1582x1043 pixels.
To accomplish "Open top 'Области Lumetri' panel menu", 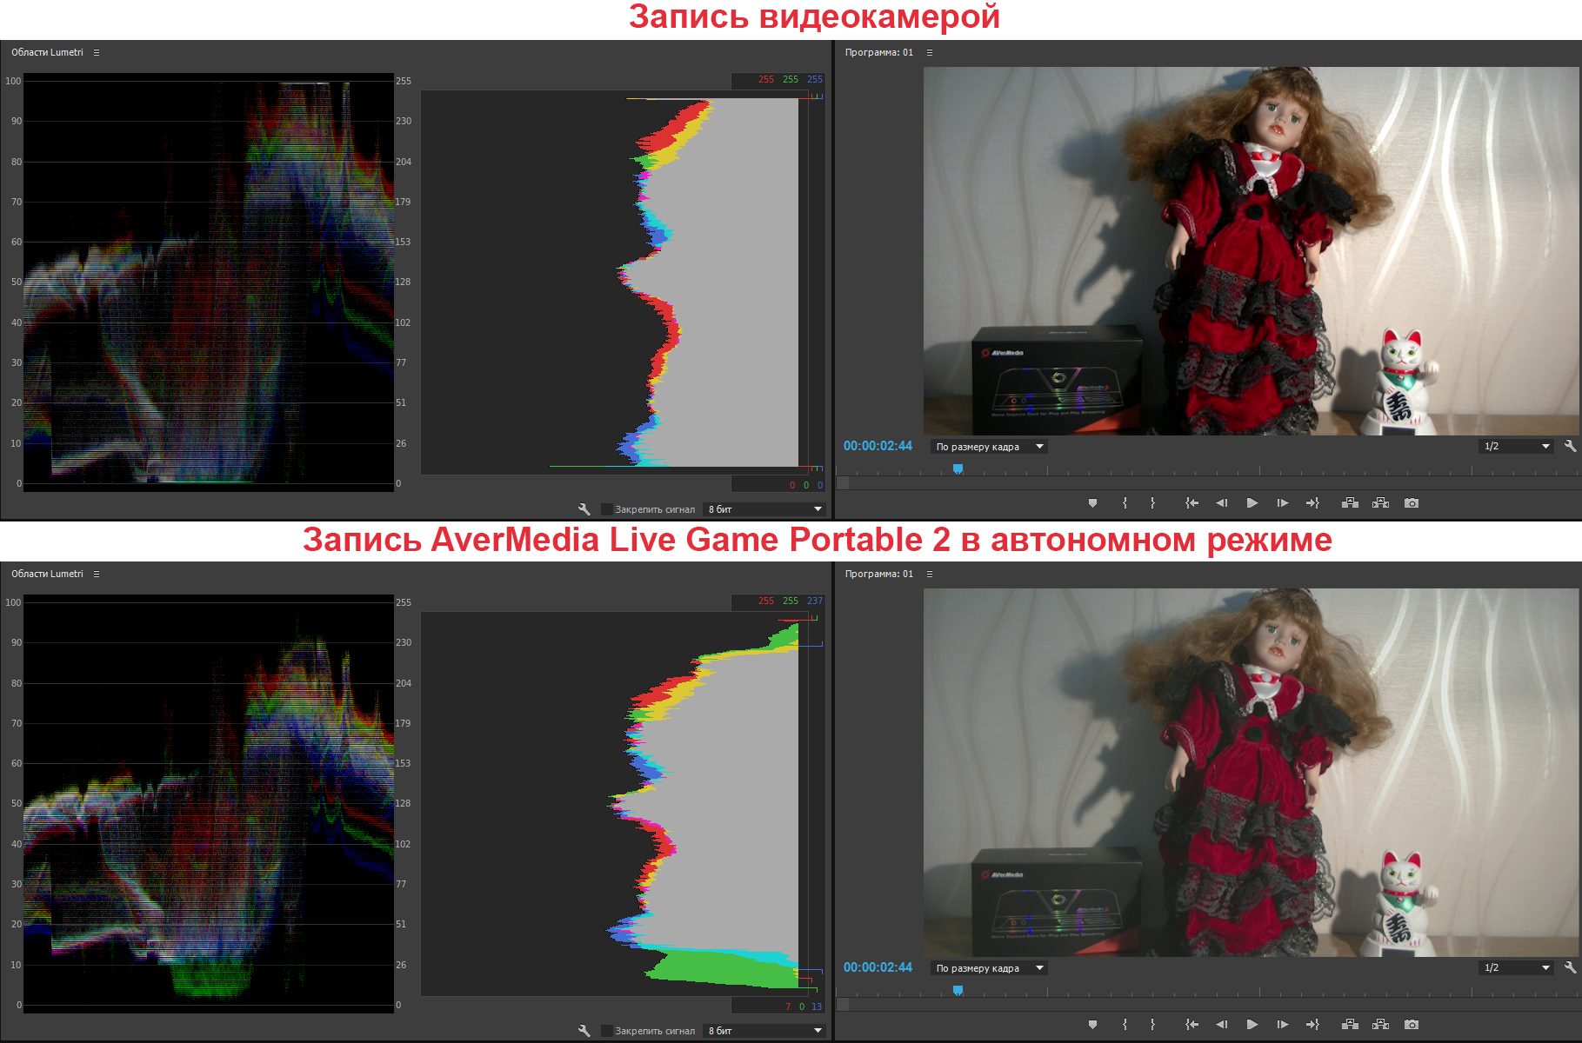I will [97, 53].
